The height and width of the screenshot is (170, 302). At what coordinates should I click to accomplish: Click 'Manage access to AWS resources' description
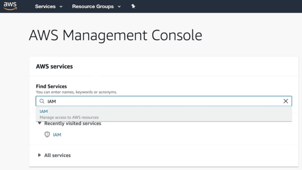click(69, 118)
